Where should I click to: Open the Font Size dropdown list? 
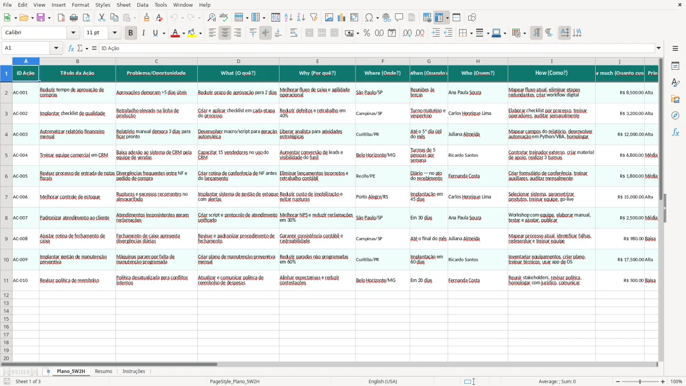pos(114,33)
